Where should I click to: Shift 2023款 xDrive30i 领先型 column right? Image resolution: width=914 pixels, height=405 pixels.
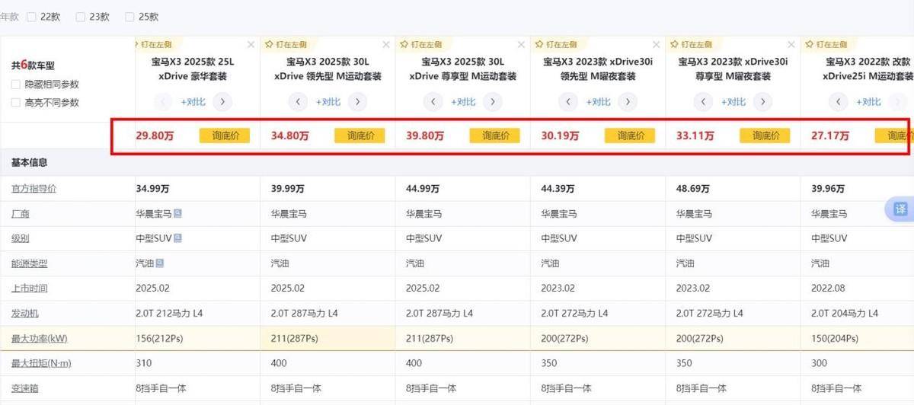coord(628,101)
